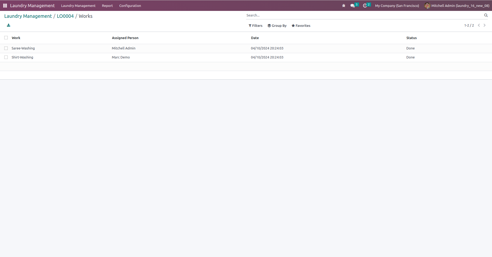Screen dimensions: 492x257
Task: Sort by Assigned Person column header
Action: click(125, 38)
